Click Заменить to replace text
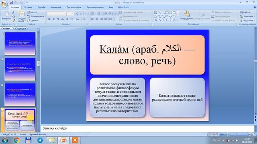The height and width of the screenshot is (144, 257). pyautogui.click(x=247, y=16)
